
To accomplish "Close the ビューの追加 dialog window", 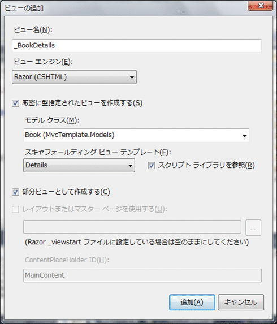I will point(260,6).
